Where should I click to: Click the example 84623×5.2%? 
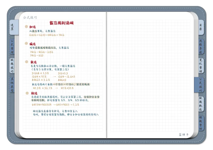(x=41, y=80)
